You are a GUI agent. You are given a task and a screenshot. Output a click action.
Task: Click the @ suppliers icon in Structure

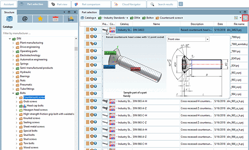(25, 19)
